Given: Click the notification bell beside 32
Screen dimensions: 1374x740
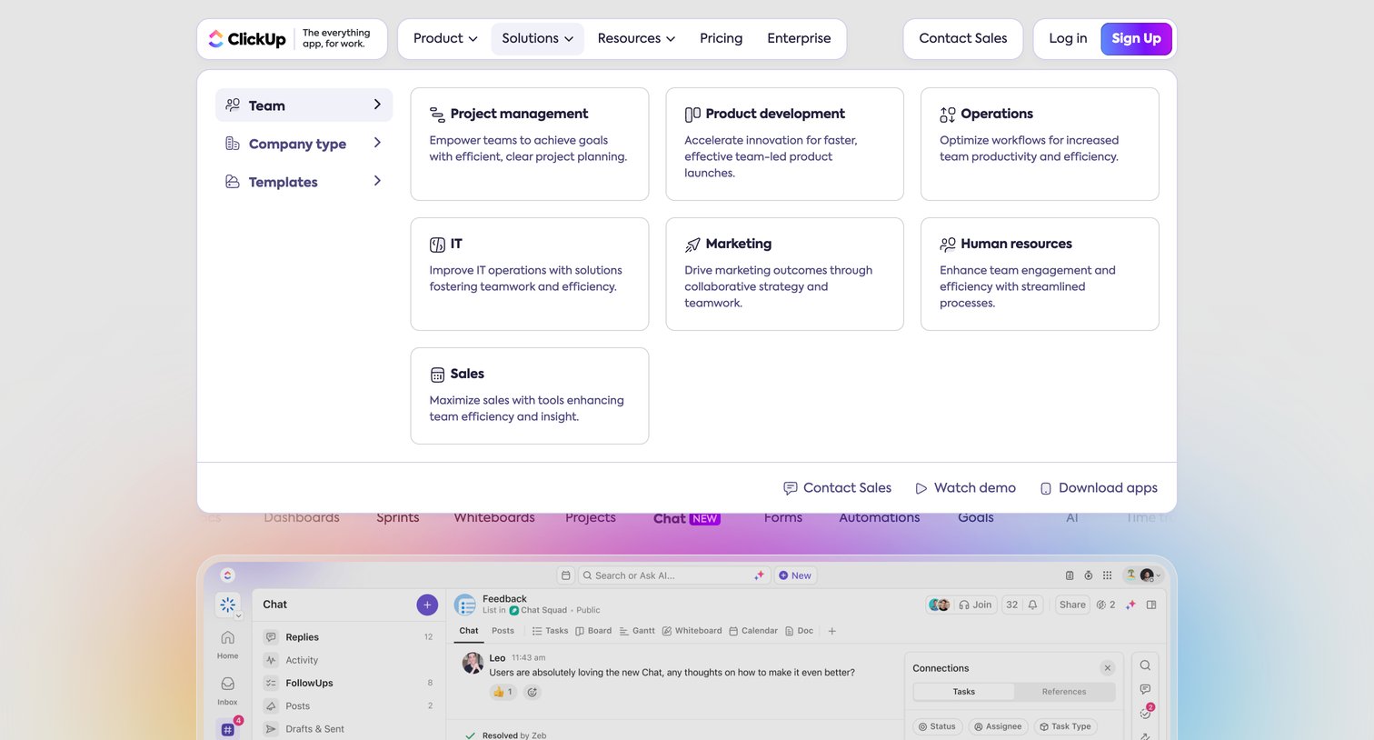Looking at the screenshot, I should (1032, 605).
